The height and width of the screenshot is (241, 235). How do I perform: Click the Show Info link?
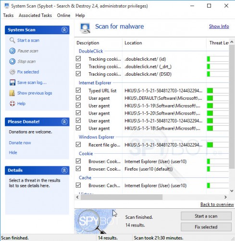[x=219, y=27]
